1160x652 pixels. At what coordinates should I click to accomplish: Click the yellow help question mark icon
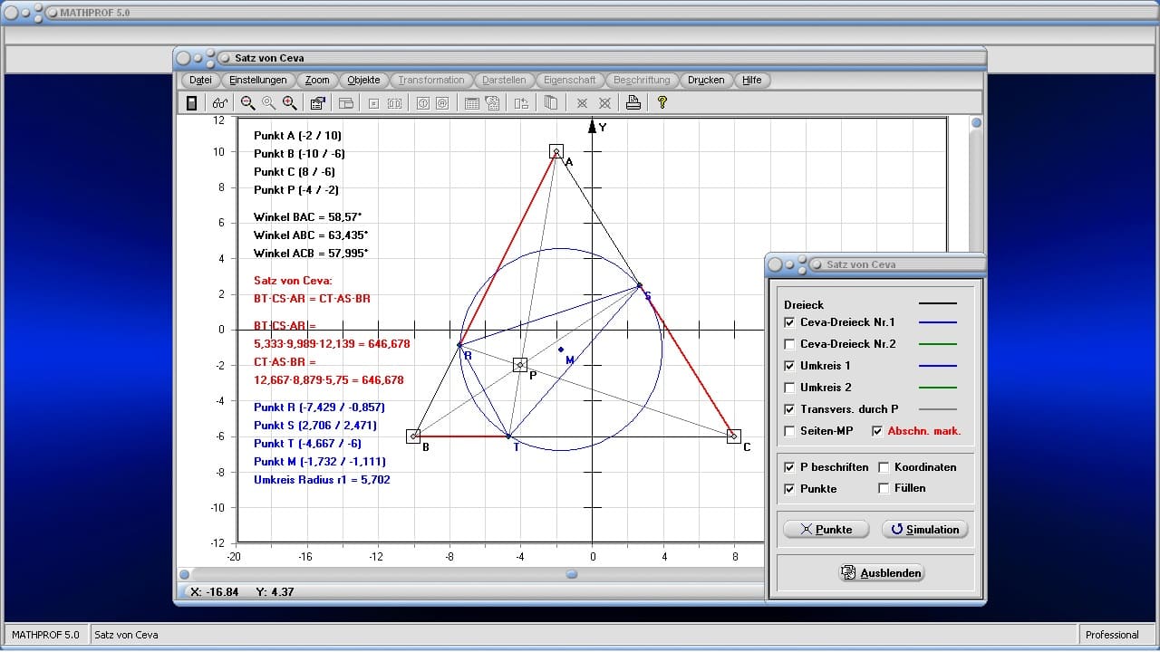[x=662, y=103]
